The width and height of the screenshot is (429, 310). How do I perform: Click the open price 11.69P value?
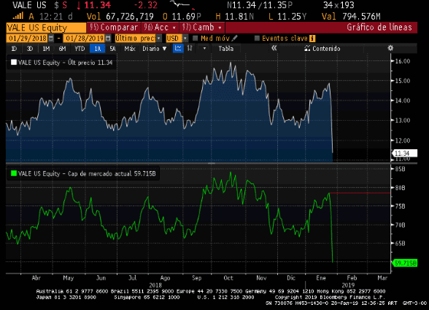pos(186,16)
